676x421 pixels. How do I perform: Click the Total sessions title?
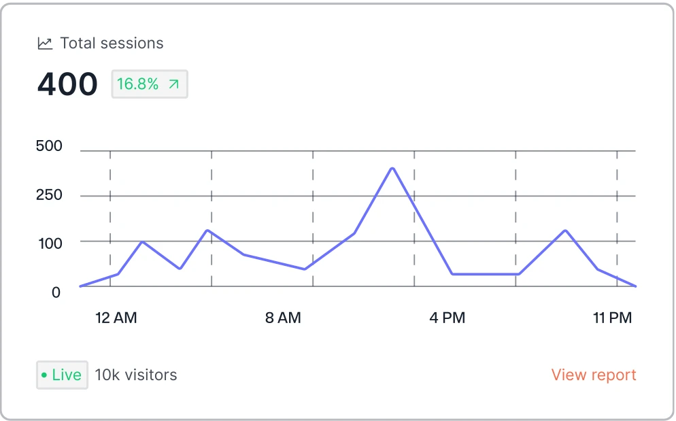pyautogui.click(x=112, y=44)
